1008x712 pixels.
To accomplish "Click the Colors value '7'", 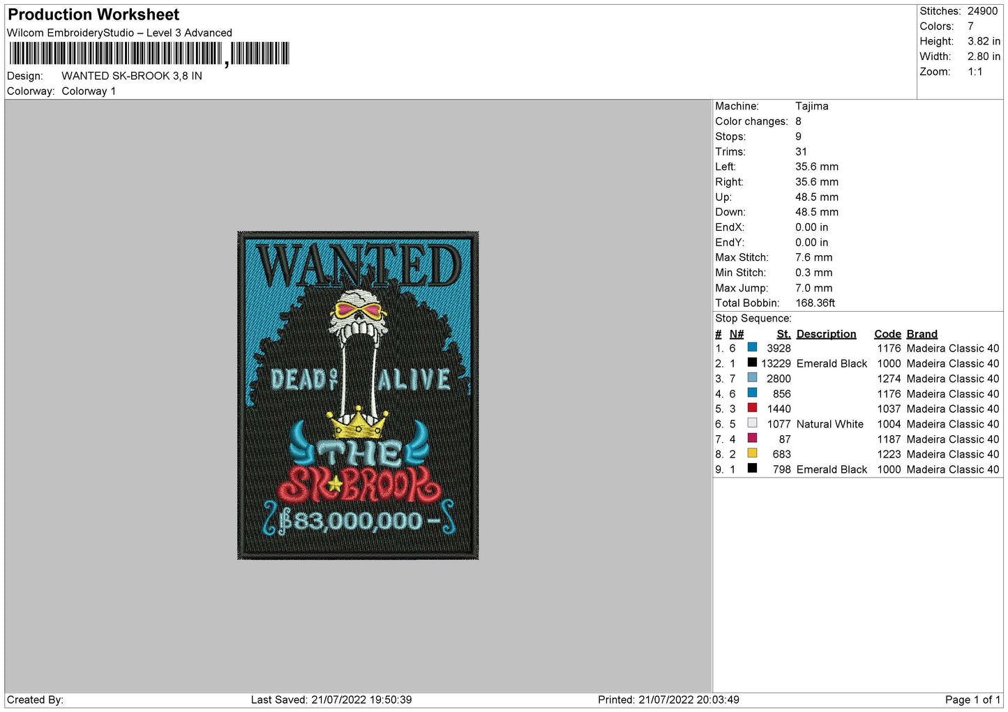I will click(970, 26).
